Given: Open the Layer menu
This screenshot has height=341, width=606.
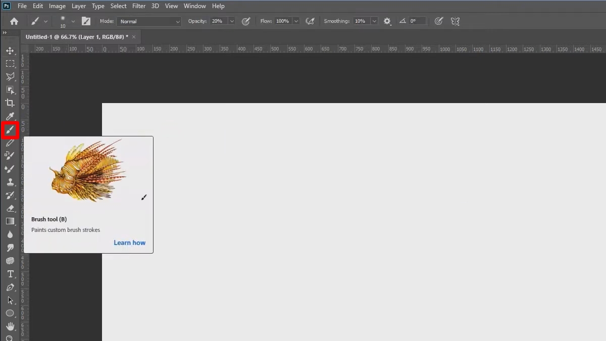Looking at the screenshot, I should click(79, 6).
